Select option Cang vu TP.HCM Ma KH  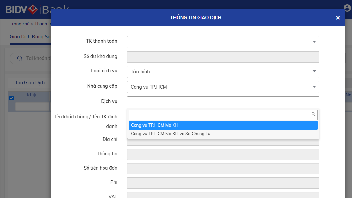pos(223,125)
